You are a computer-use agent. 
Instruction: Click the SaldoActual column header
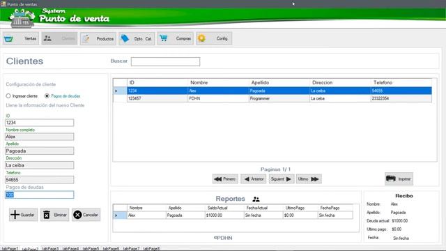224,208
